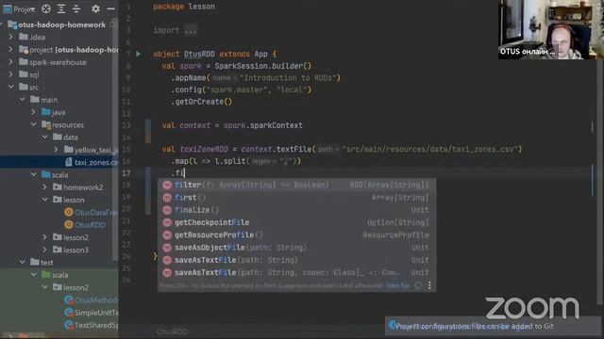Click the Collapse All icon in Project toolbar
The width and height of the screenshot is (604, 339).
pos(76,8)
